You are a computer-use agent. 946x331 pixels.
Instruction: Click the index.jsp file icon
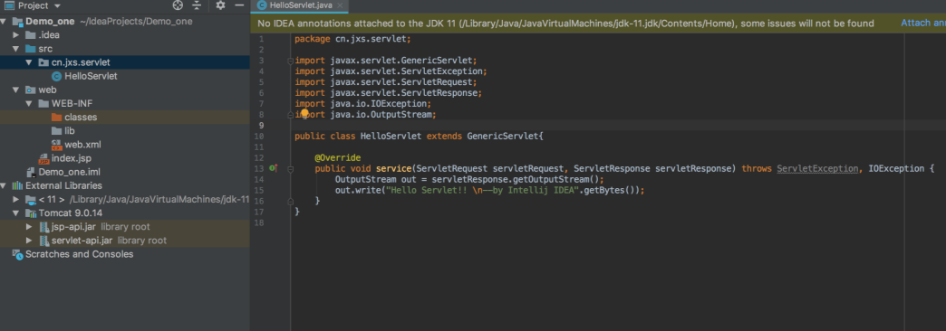[x=44, y=158]
